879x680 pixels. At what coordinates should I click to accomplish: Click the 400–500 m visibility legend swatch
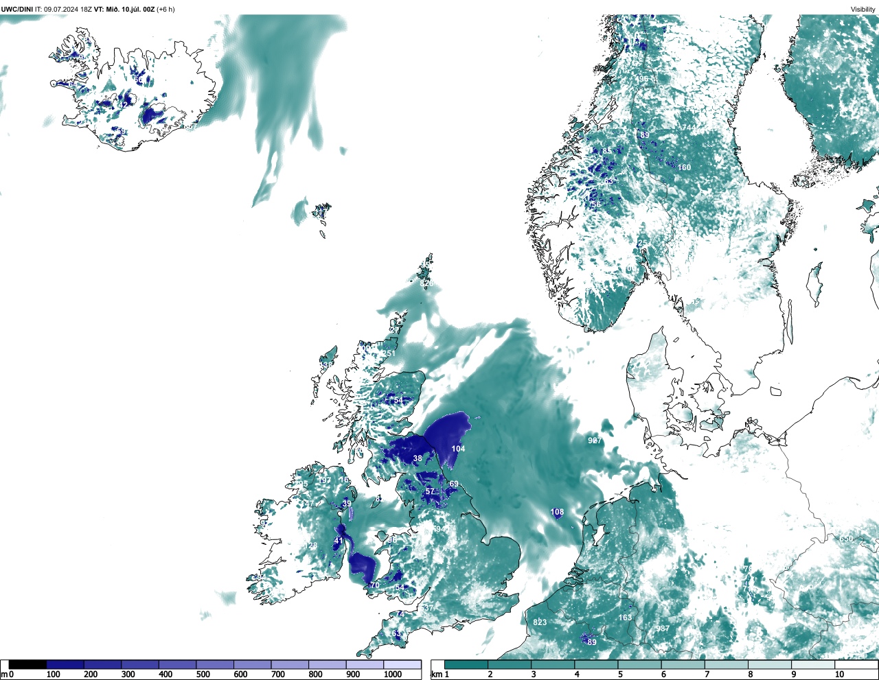point(177,664)
